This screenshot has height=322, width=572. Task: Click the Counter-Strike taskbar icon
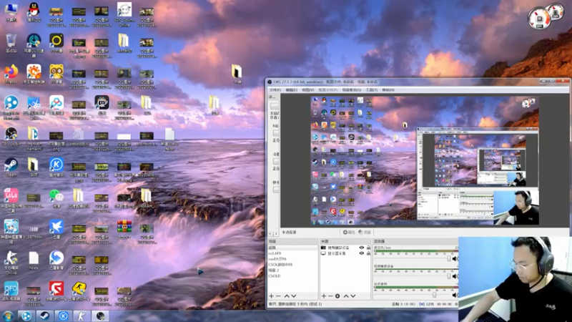[x=82, y=316]
